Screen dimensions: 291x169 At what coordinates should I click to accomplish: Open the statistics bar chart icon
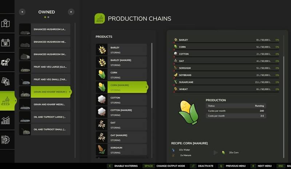tap(5, 120)
